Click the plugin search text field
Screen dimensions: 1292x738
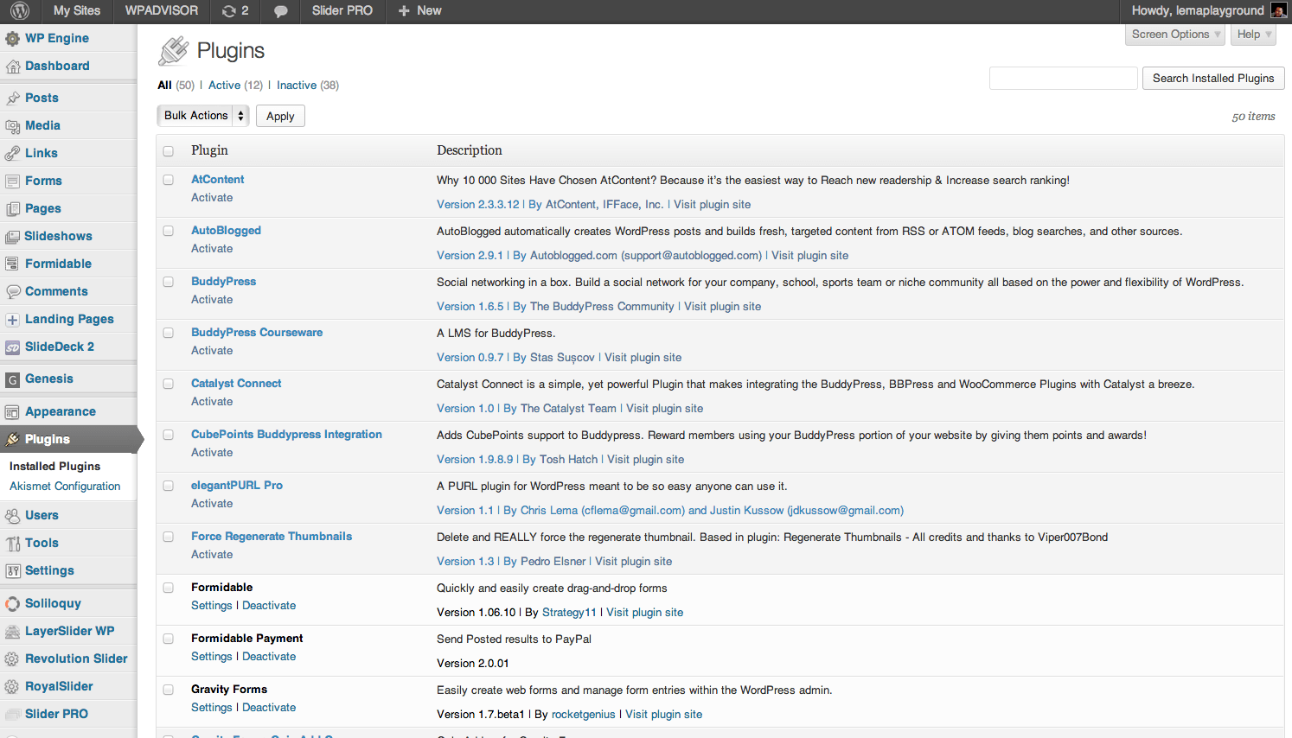1063,79
